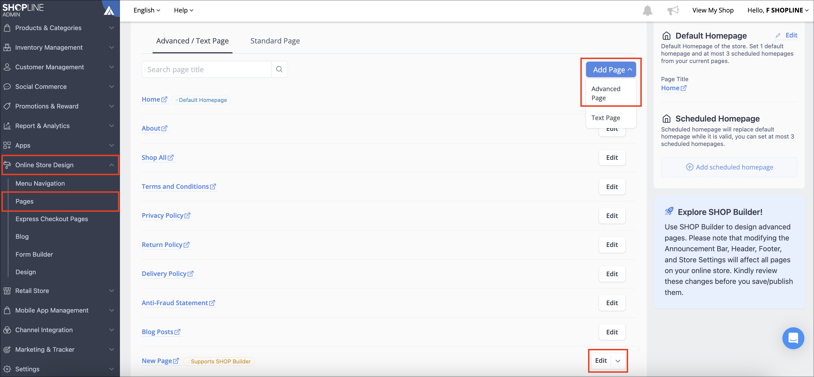Click the Settings gear icon
The image size is (814, 377).
tap(7, 369)
